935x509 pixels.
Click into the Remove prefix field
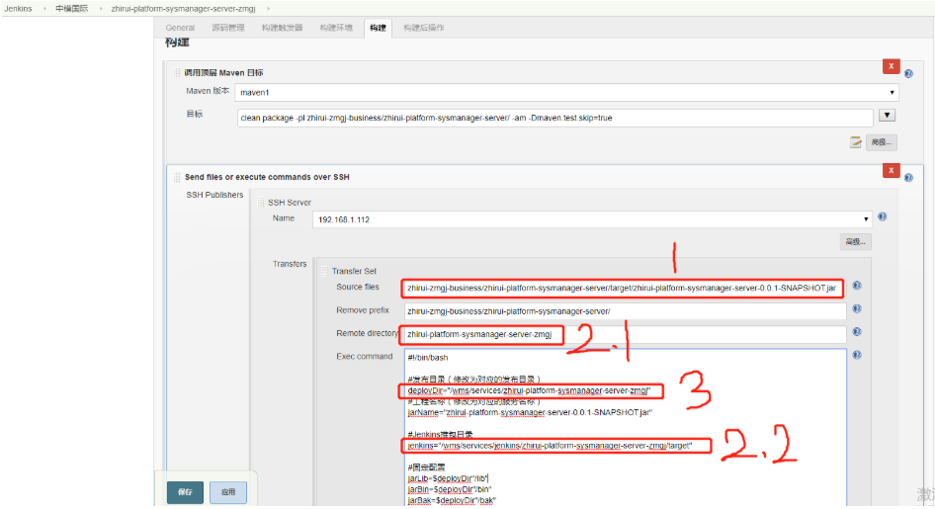tap(625, 311)
